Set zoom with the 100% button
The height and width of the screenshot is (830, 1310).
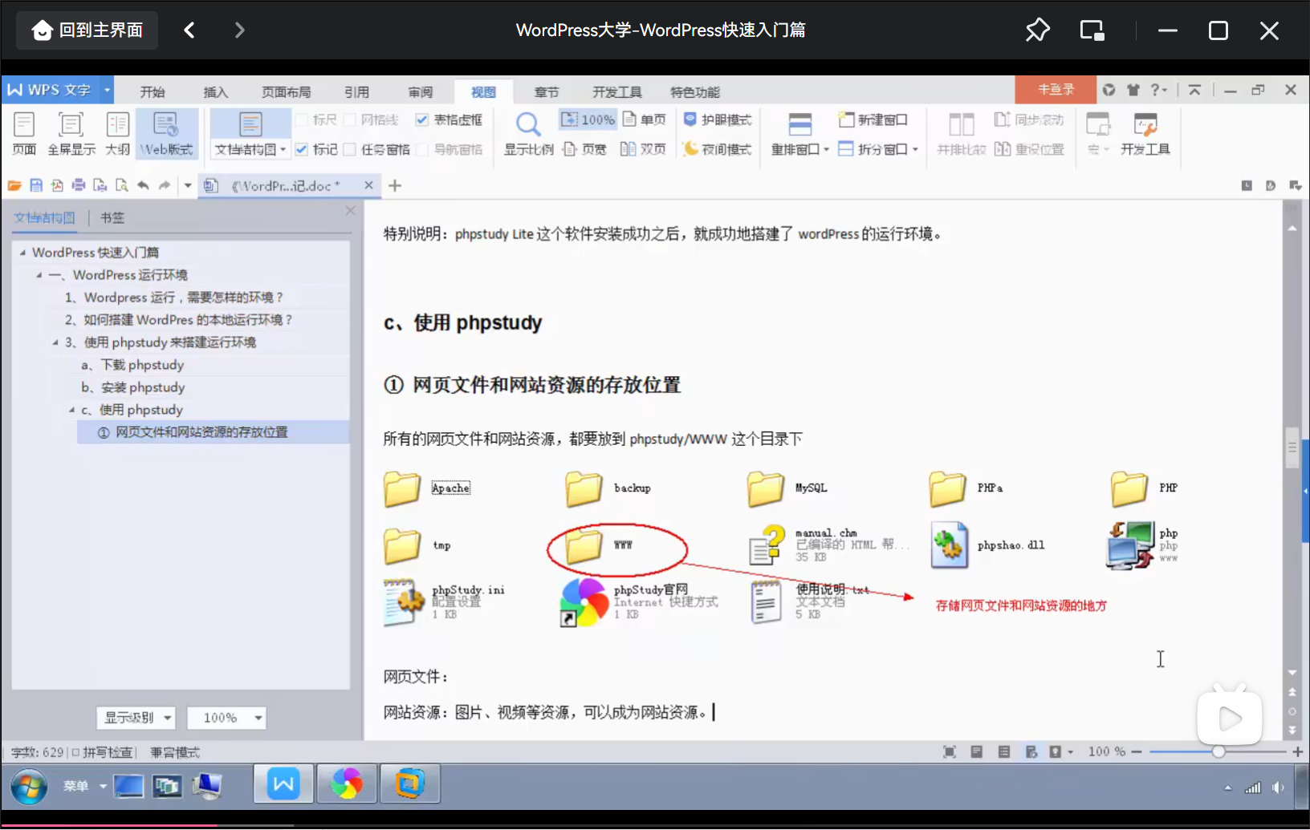click(x=588, y=119)
